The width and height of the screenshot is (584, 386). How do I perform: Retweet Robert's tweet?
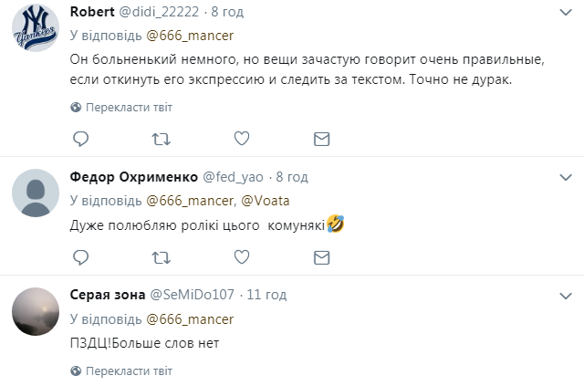[161, 139]
